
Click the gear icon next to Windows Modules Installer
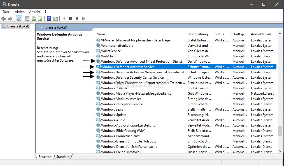(98, 99)
